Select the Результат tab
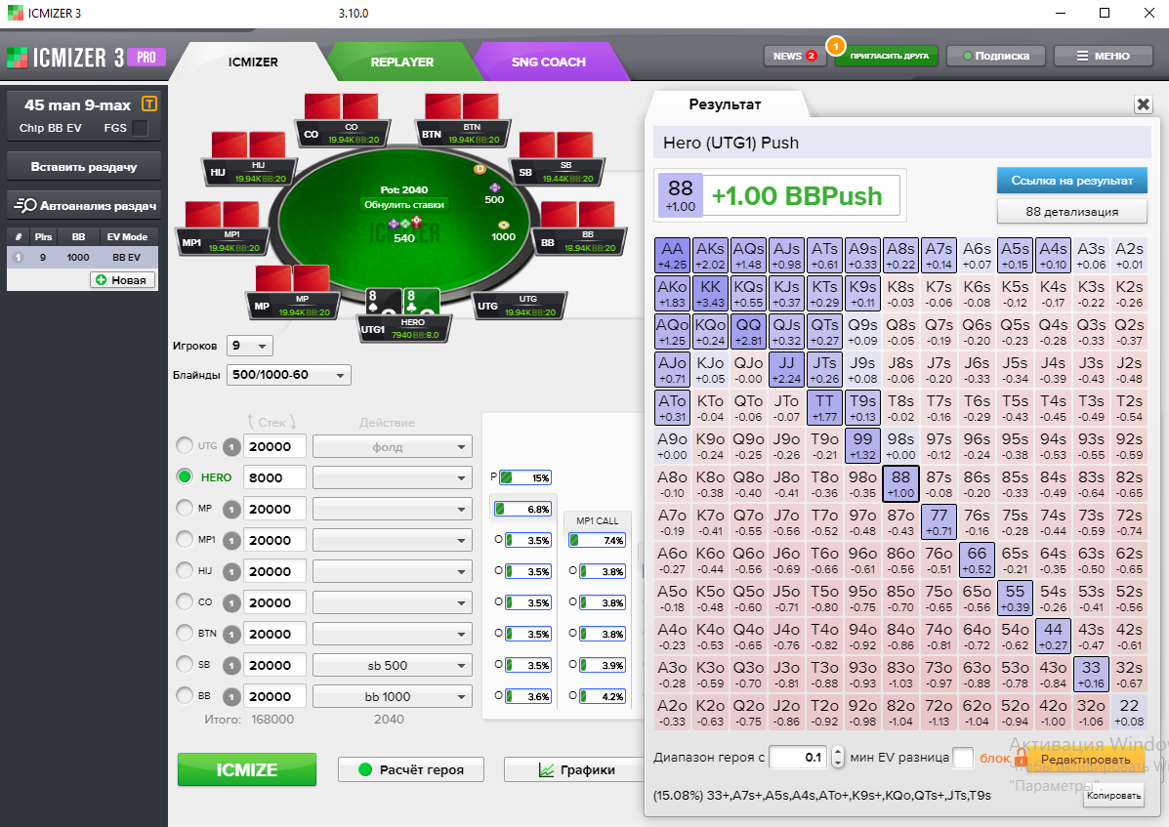Screen dimensions: 1169x827 725,104
